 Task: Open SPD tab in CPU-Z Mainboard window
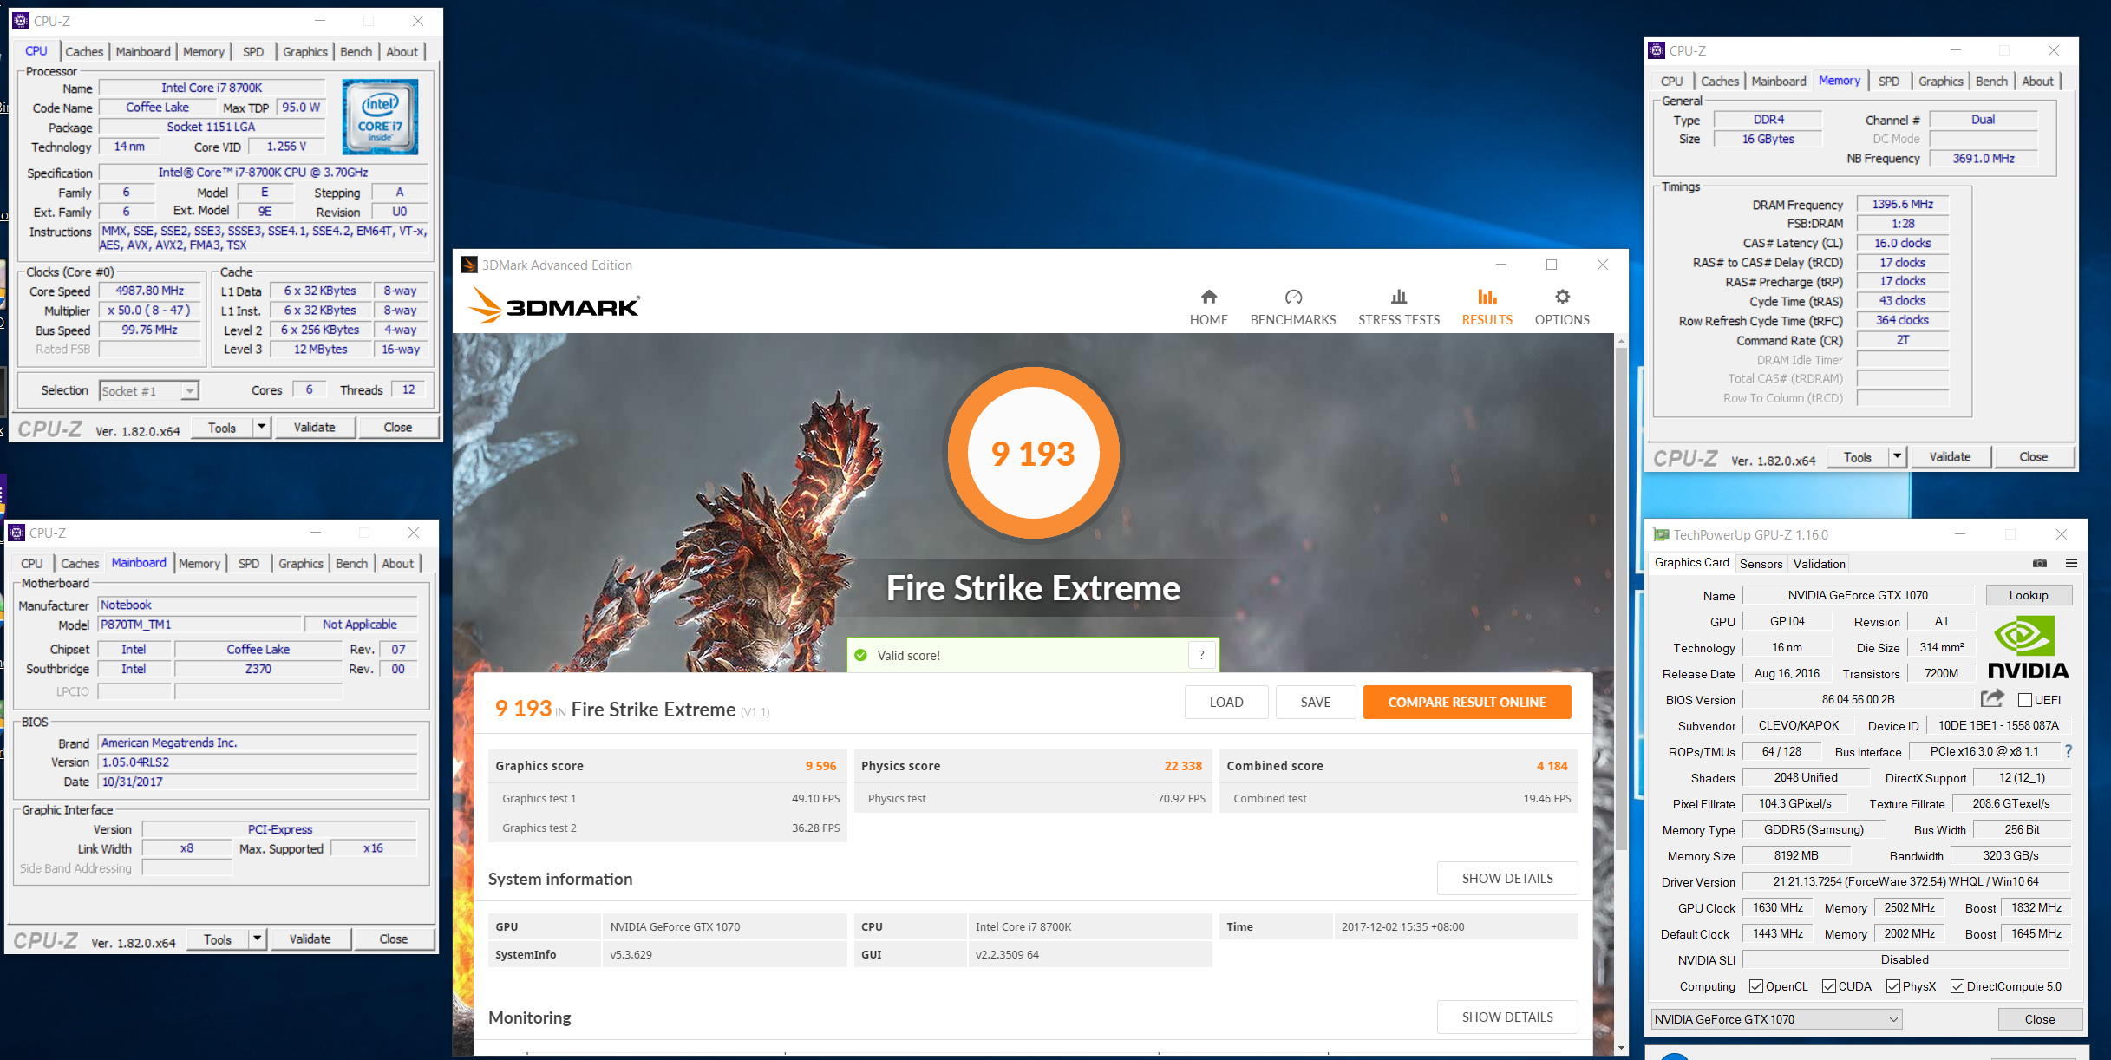tap(249, 563)
